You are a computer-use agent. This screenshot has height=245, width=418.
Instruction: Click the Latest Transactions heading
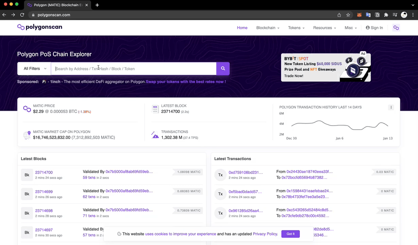tap(233, 159)
